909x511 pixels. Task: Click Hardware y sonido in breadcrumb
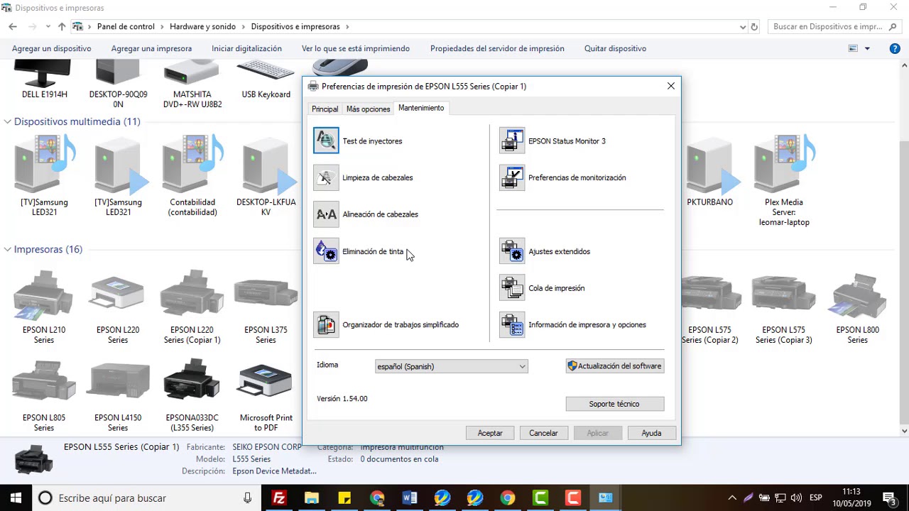202,27
